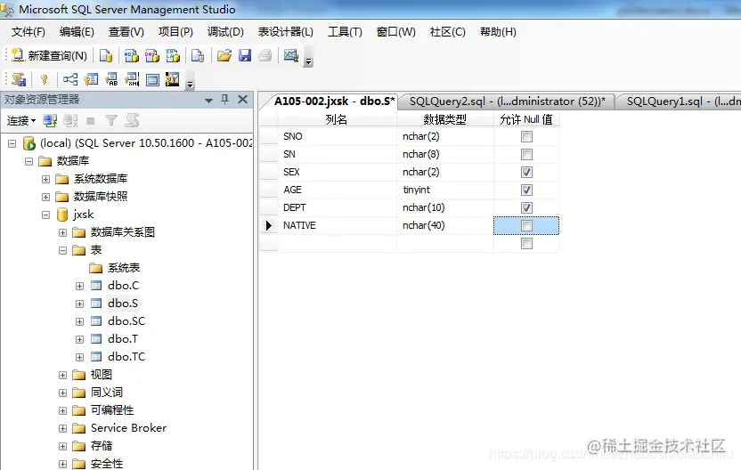Open Manage XML Indexes icon
The height and width of the screenshot is (470, 741).
132,79
